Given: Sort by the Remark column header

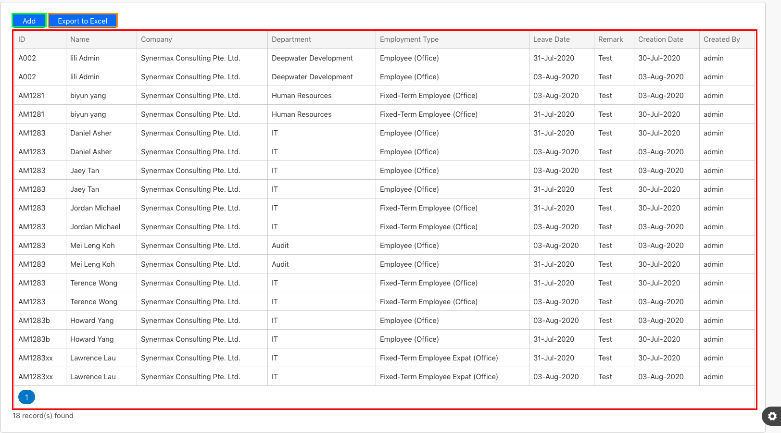Looking at the screenshot, I should pos(614,39).
